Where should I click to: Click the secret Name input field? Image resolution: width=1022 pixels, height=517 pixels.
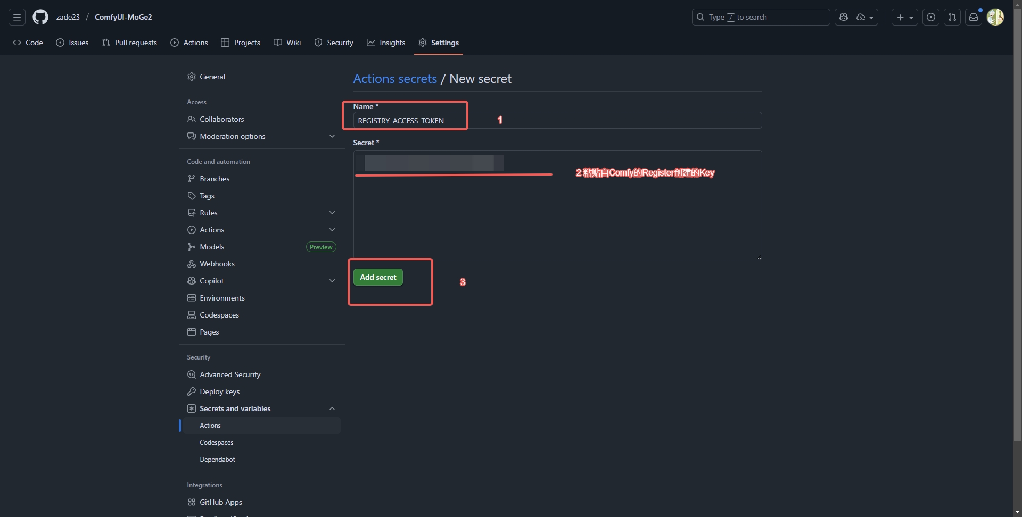[557, 120]
